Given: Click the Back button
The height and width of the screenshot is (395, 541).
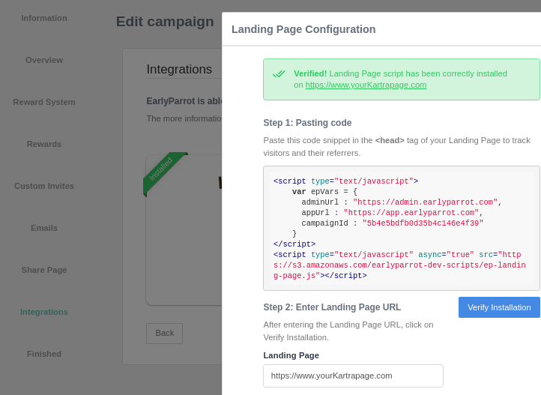Looking at the screenshot, I should tap(164, 334).
